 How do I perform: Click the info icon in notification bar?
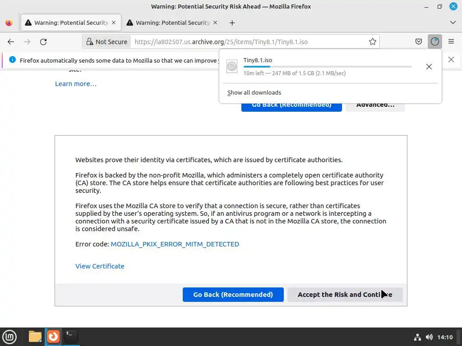click(x=12, y=60)
